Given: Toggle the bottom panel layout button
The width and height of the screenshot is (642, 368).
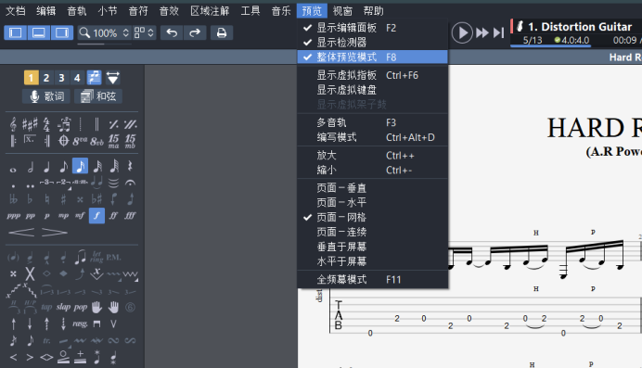Looking at the screenshot, I should pos(39,32).
